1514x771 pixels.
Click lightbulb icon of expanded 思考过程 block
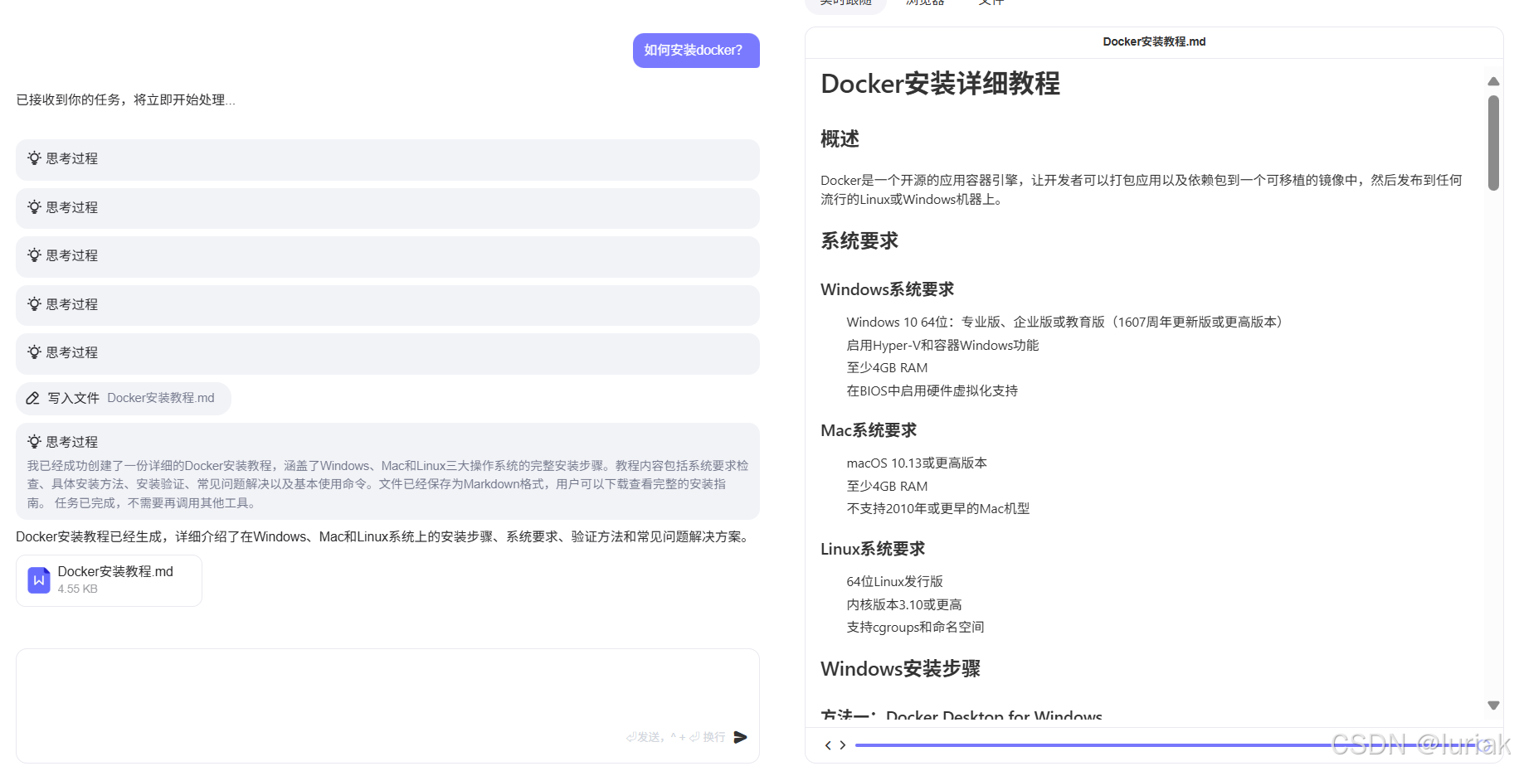(34, 441)
